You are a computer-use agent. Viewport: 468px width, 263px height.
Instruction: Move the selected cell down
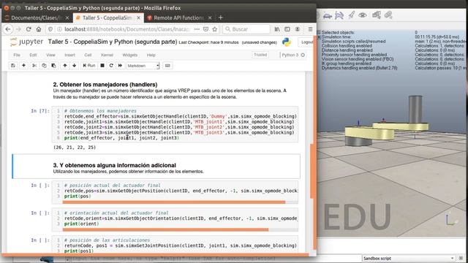point(75,65)
